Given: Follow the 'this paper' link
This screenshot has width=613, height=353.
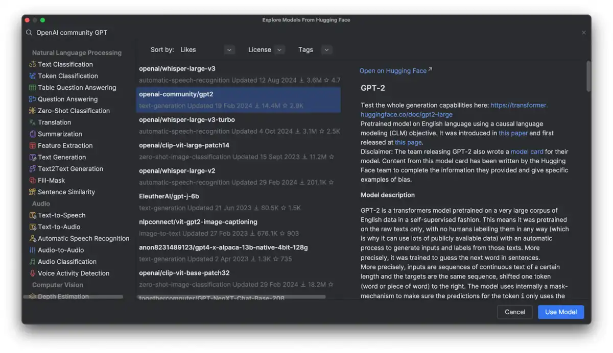Looking at the screenshot, I should (513, 133).
